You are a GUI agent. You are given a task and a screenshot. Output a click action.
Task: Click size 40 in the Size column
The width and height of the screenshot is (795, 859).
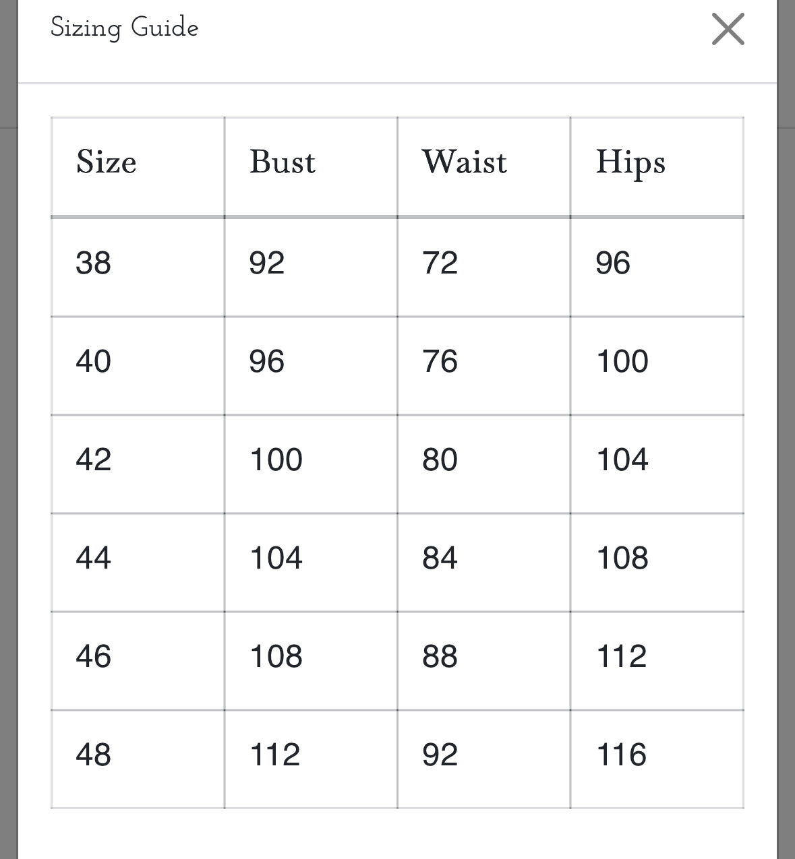click(94, 361)
